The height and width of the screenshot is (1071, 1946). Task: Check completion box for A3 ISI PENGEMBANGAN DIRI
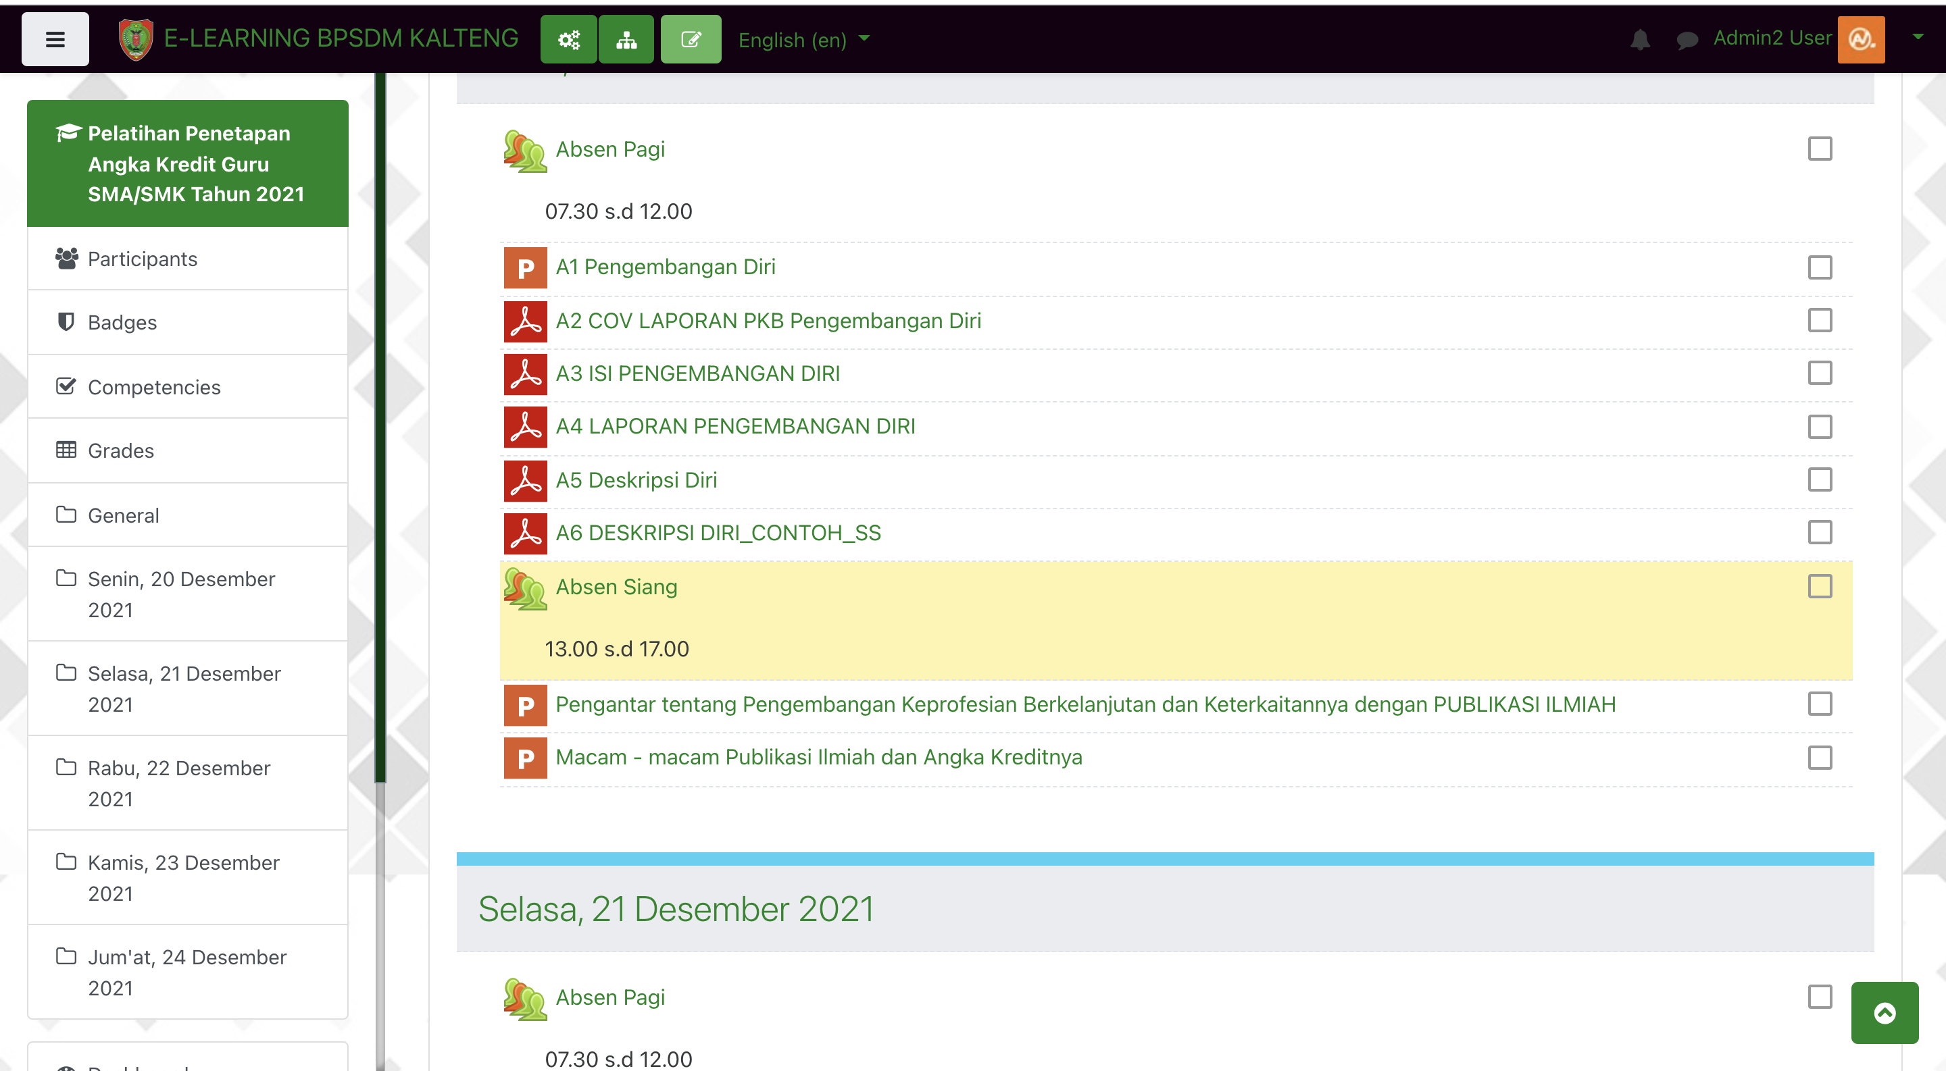point(1819,373)
